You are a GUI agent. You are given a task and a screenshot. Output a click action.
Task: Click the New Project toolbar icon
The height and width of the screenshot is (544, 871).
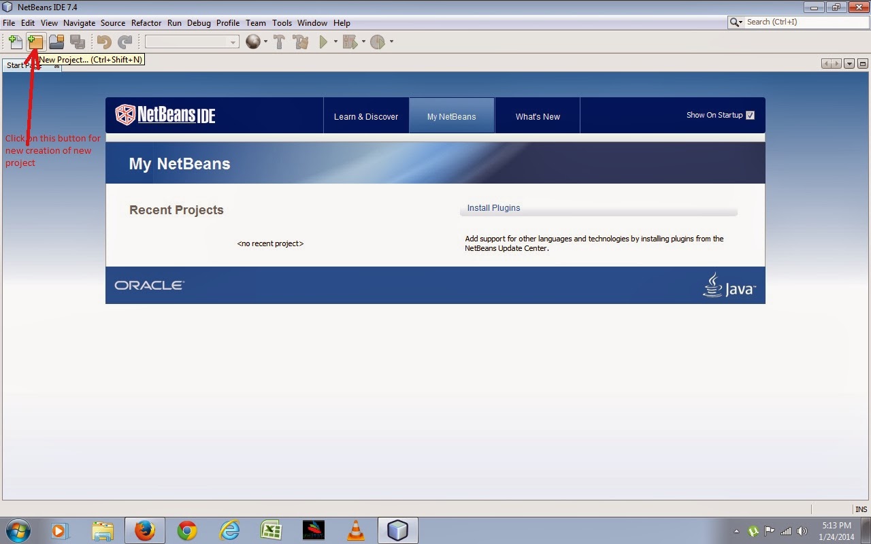point(35,42)
